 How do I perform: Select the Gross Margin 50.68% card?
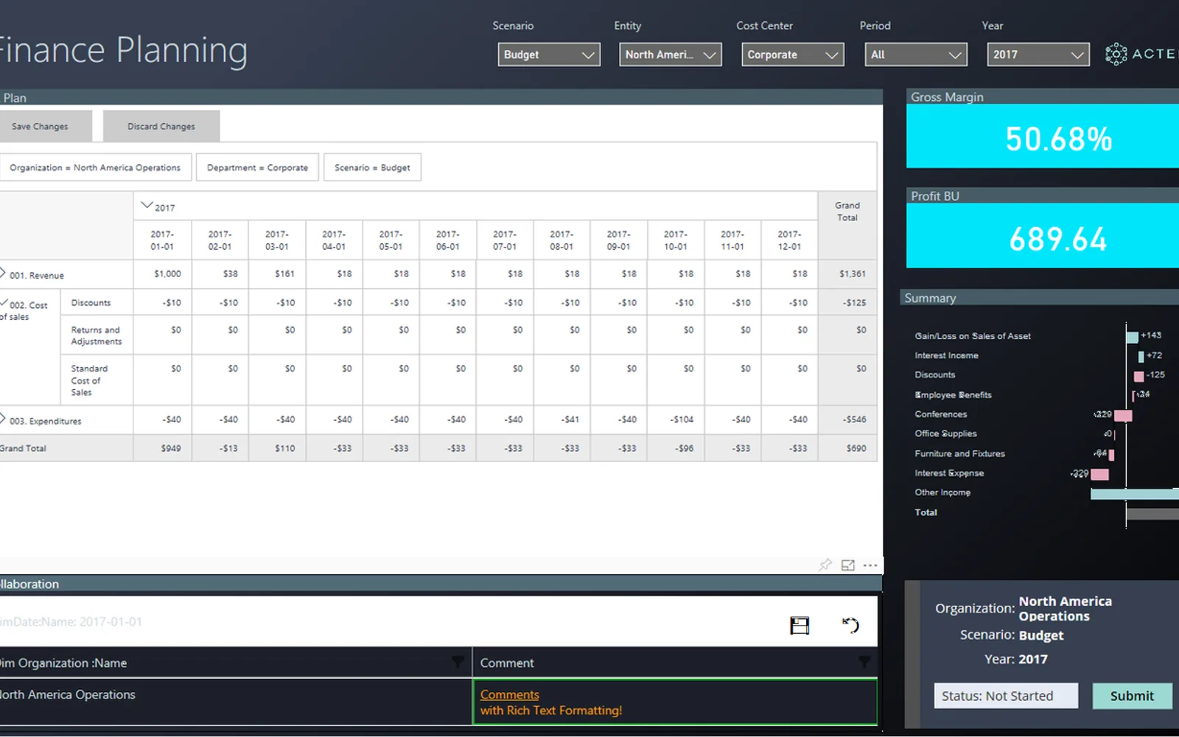click(1043, 136)
